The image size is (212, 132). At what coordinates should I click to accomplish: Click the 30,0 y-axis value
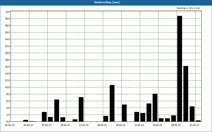coord(7,19)
